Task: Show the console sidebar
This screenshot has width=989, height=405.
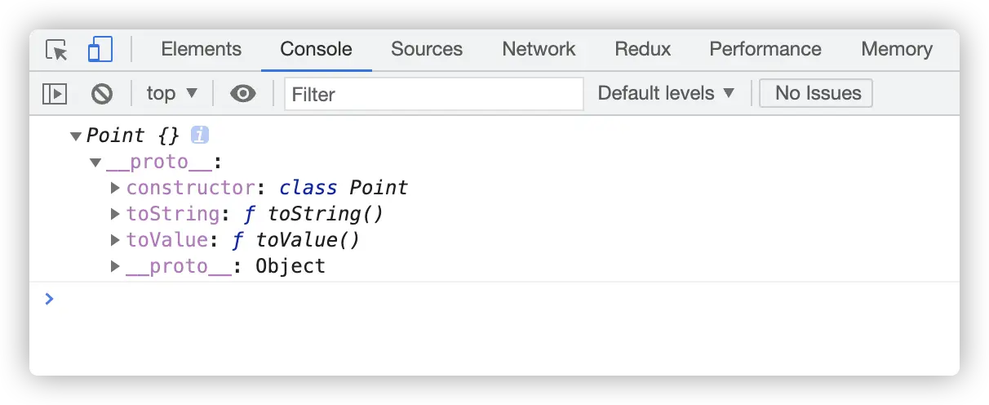Action: click(x=55, y=94)
